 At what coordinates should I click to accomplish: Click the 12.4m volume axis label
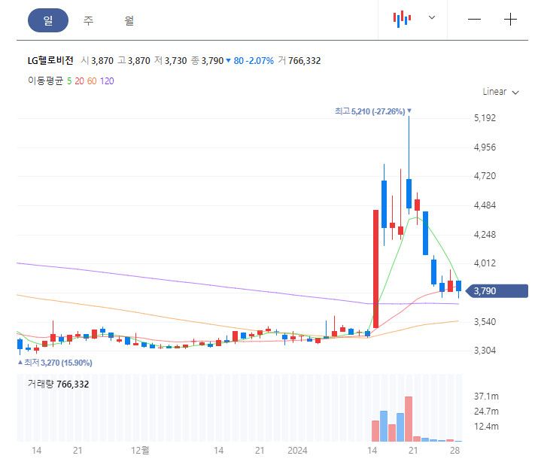486,427
